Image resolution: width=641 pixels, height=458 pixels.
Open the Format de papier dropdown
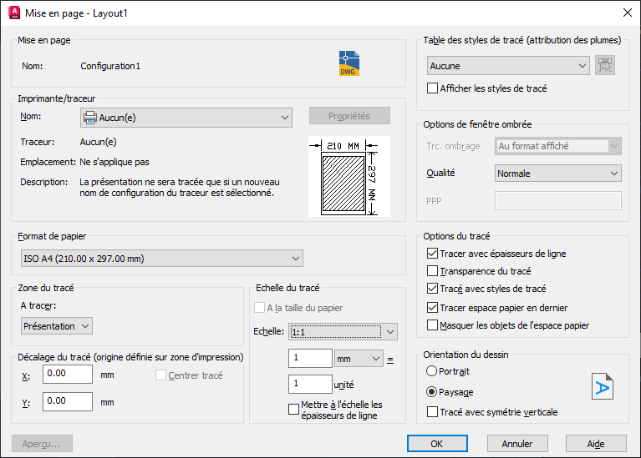click(x=162, y=259)
